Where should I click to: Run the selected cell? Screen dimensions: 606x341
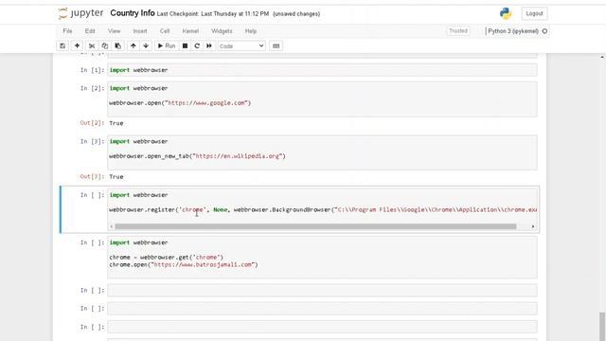click(167, 46)
